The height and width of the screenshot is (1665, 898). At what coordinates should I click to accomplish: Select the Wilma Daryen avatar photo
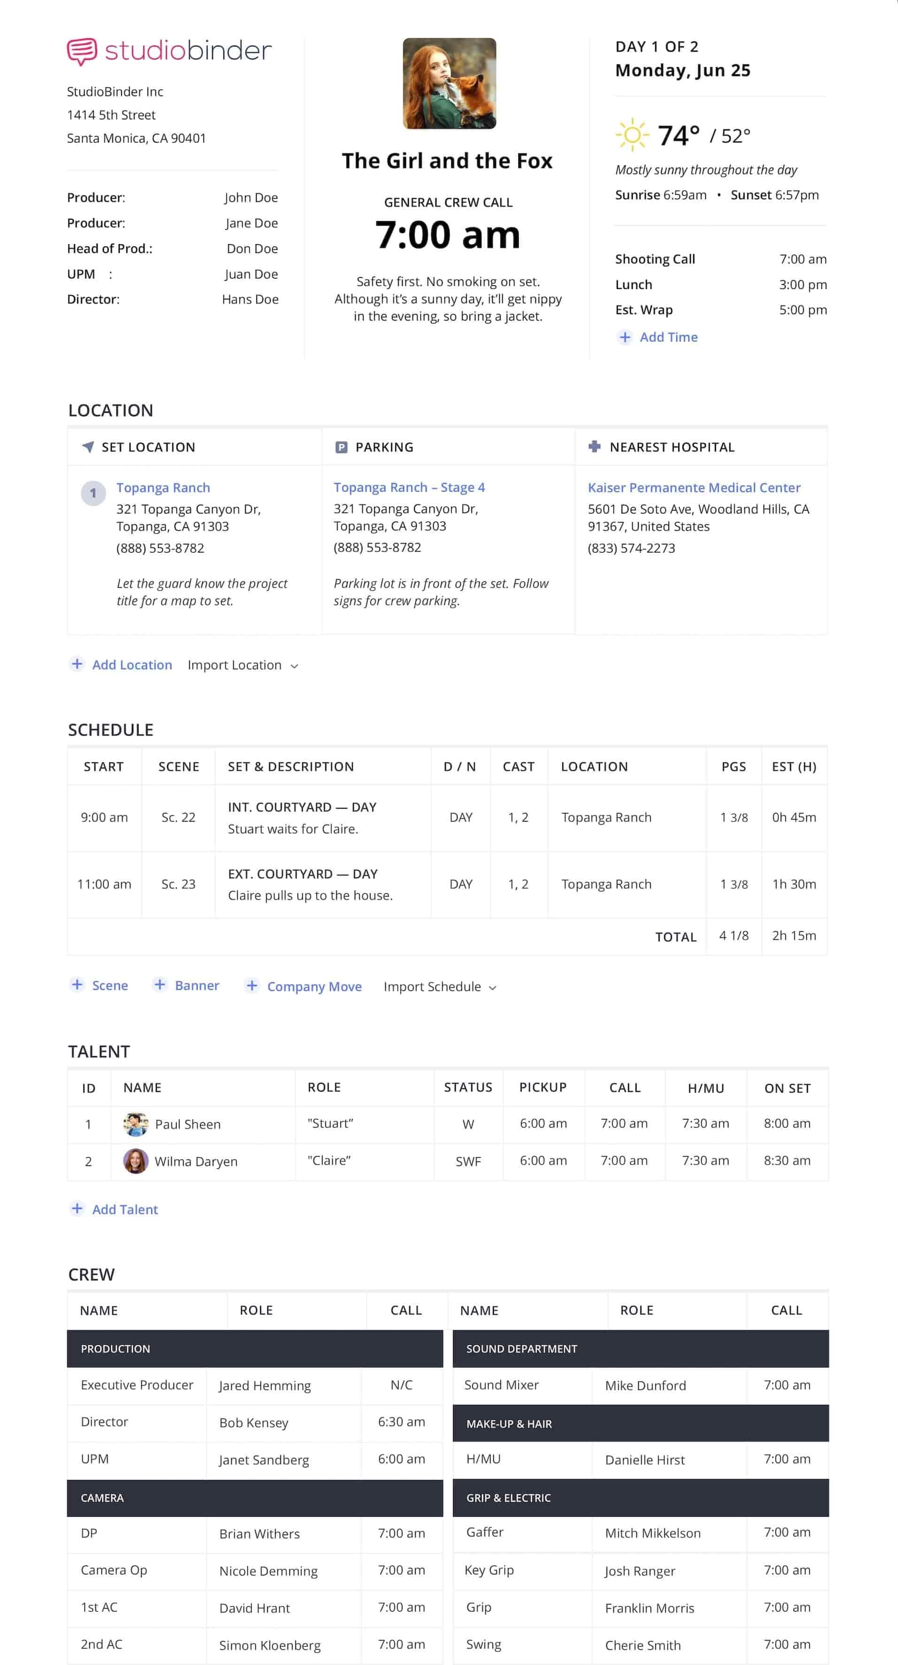coord(136,1161)
